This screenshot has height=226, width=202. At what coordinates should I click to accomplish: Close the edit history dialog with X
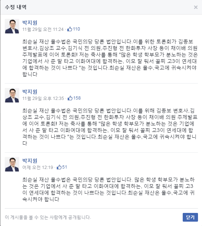click(x=196, y=7)
